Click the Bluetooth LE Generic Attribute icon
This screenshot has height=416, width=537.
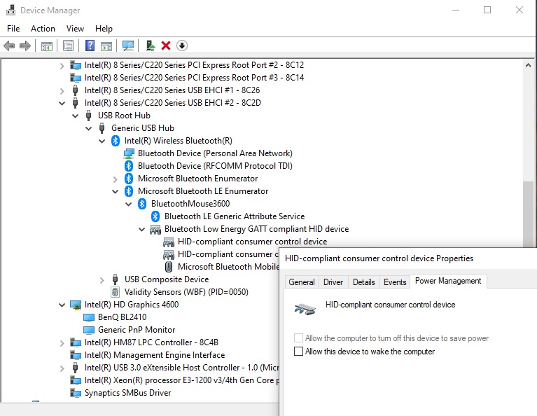click(x=155, y=216)
